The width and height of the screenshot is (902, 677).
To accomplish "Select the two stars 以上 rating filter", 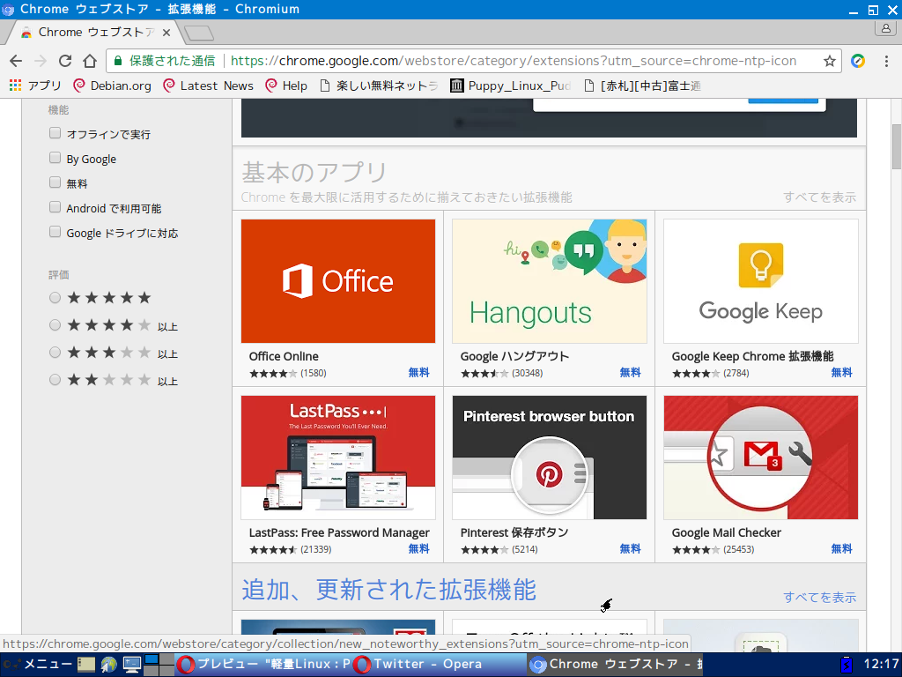I will click(x=55, y=380).
